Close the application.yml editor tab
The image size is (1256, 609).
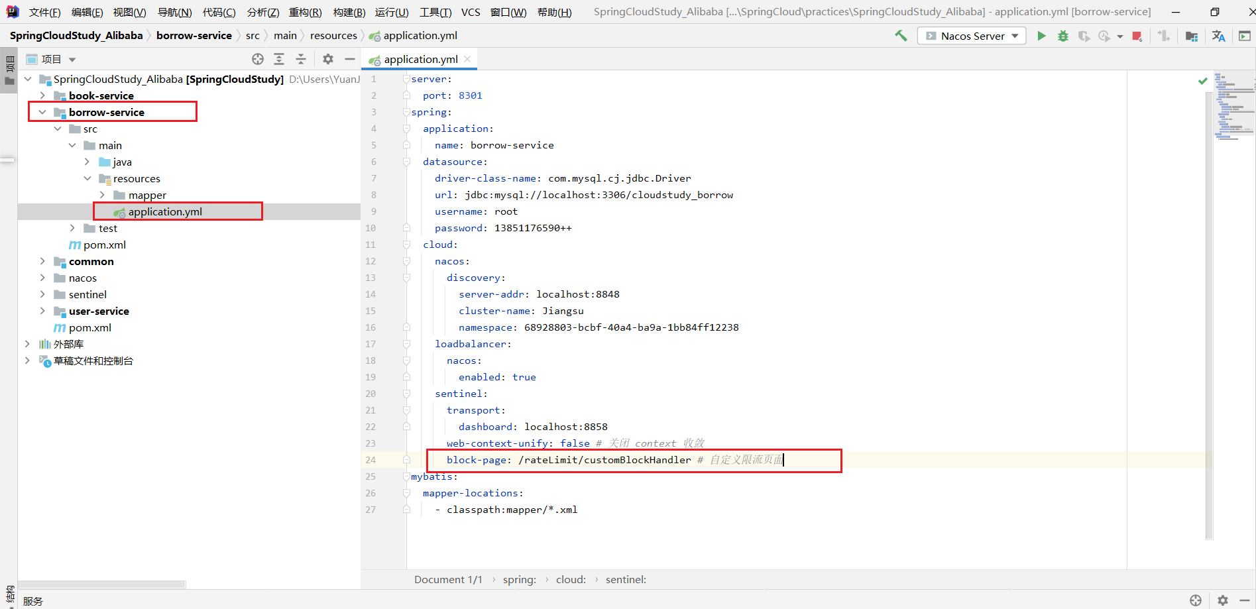(x=467, y=59)
